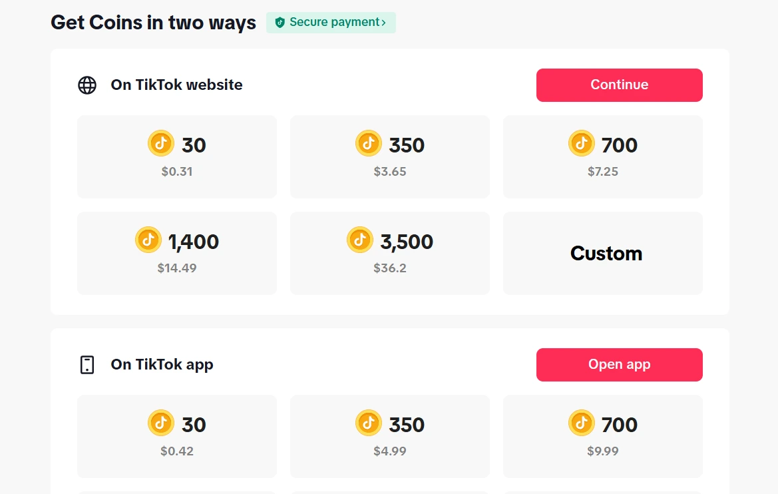Click the Open app button
Viewport: 778px width, 494px height.
click(619, 364)
